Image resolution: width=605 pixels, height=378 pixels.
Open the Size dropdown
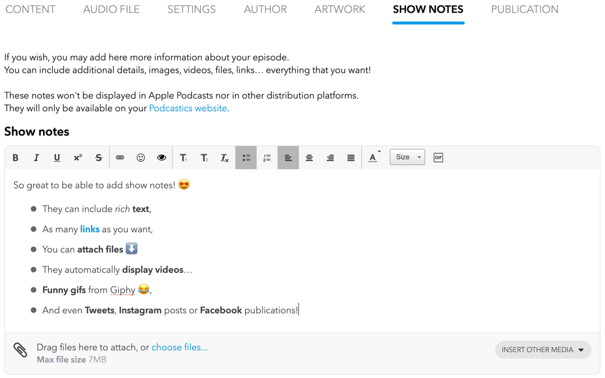407,157
